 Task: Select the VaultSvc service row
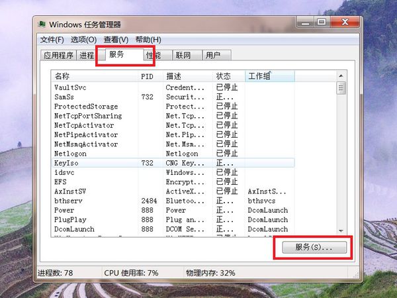[173, 87]
